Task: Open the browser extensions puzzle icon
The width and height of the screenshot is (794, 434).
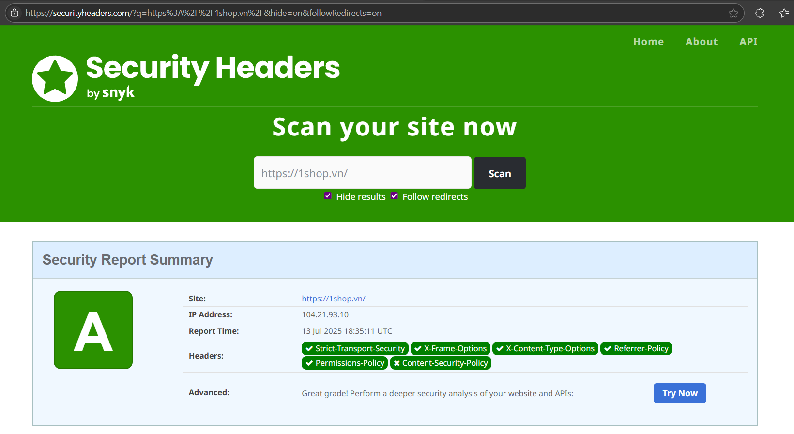Action: point(760,13)
